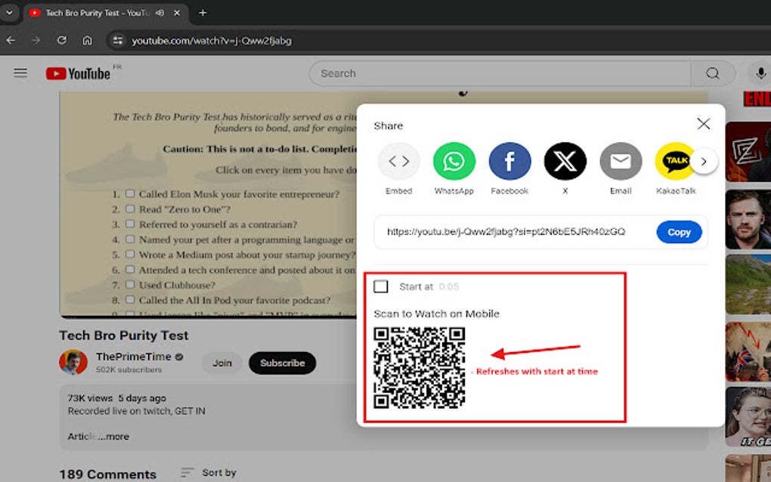The image size is (771, 482).
Task: Share the video on X
Action: pyautogui.click(x=565, y=161)
